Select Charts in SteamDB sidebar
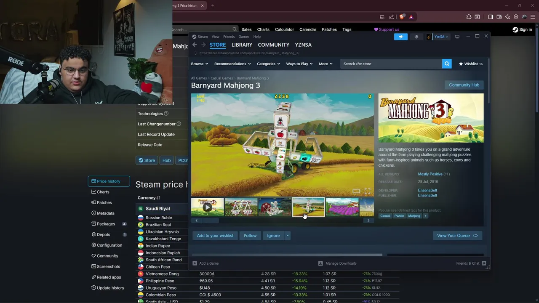Screen dimensions: 539x303 [103, 192]
